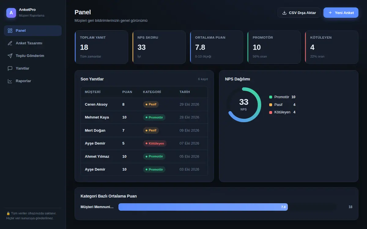This screenshot has height=229, width=367.
Task: Click the download icon on CSV export
Action: tap(284, 13)
